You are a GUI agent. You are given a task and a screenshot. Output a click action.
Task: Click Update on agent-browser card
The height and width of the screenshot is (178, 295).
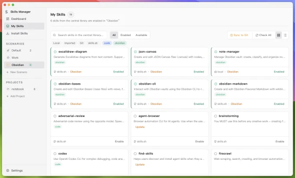140,127
